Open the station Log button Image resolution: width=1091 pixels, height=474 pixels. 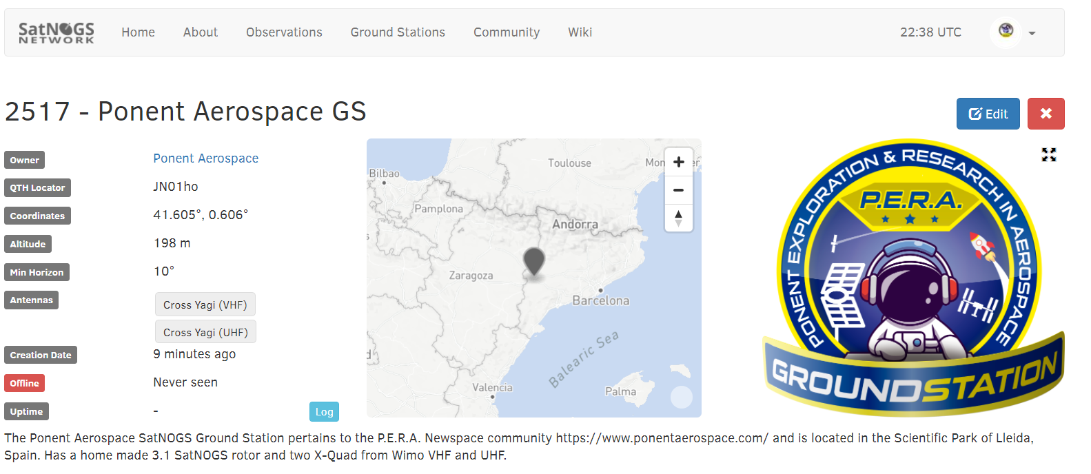(x=324, y=411)
